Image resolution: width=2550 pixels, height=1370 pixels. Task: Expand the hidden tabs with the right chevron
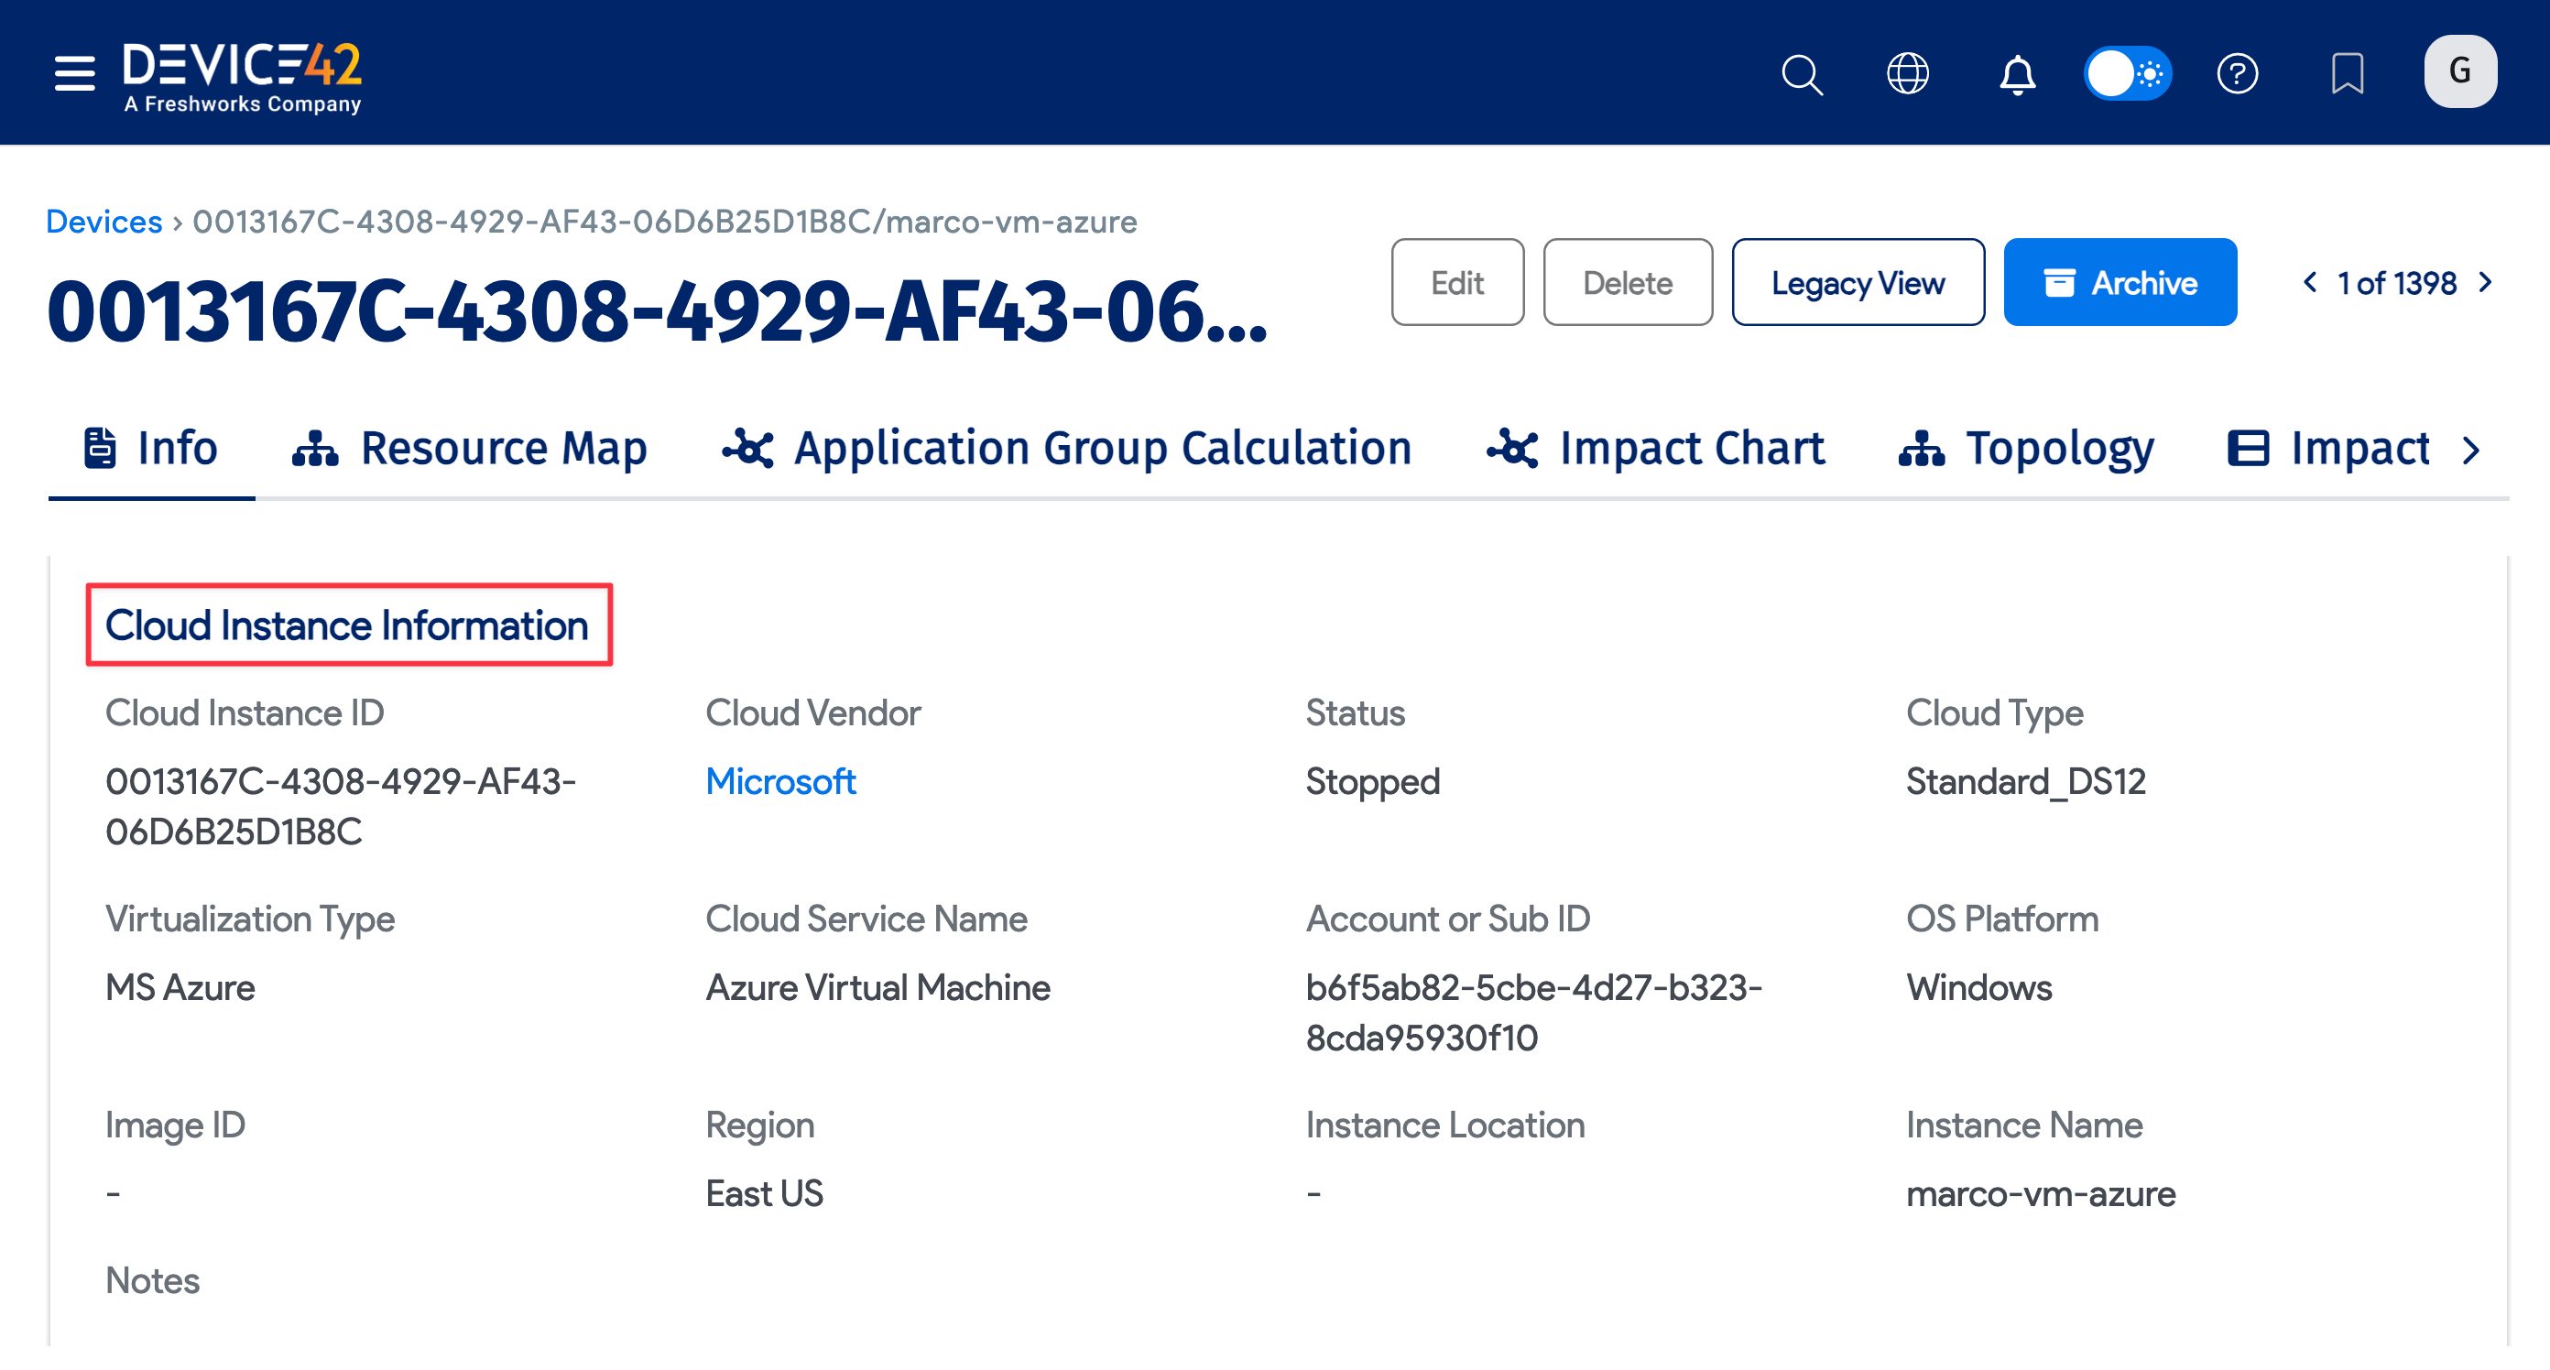2471,449
